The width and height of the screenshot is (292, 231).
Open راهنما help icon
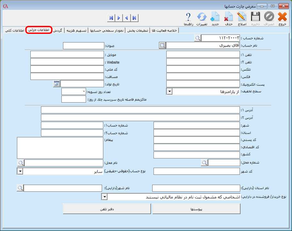pos(188,17)
